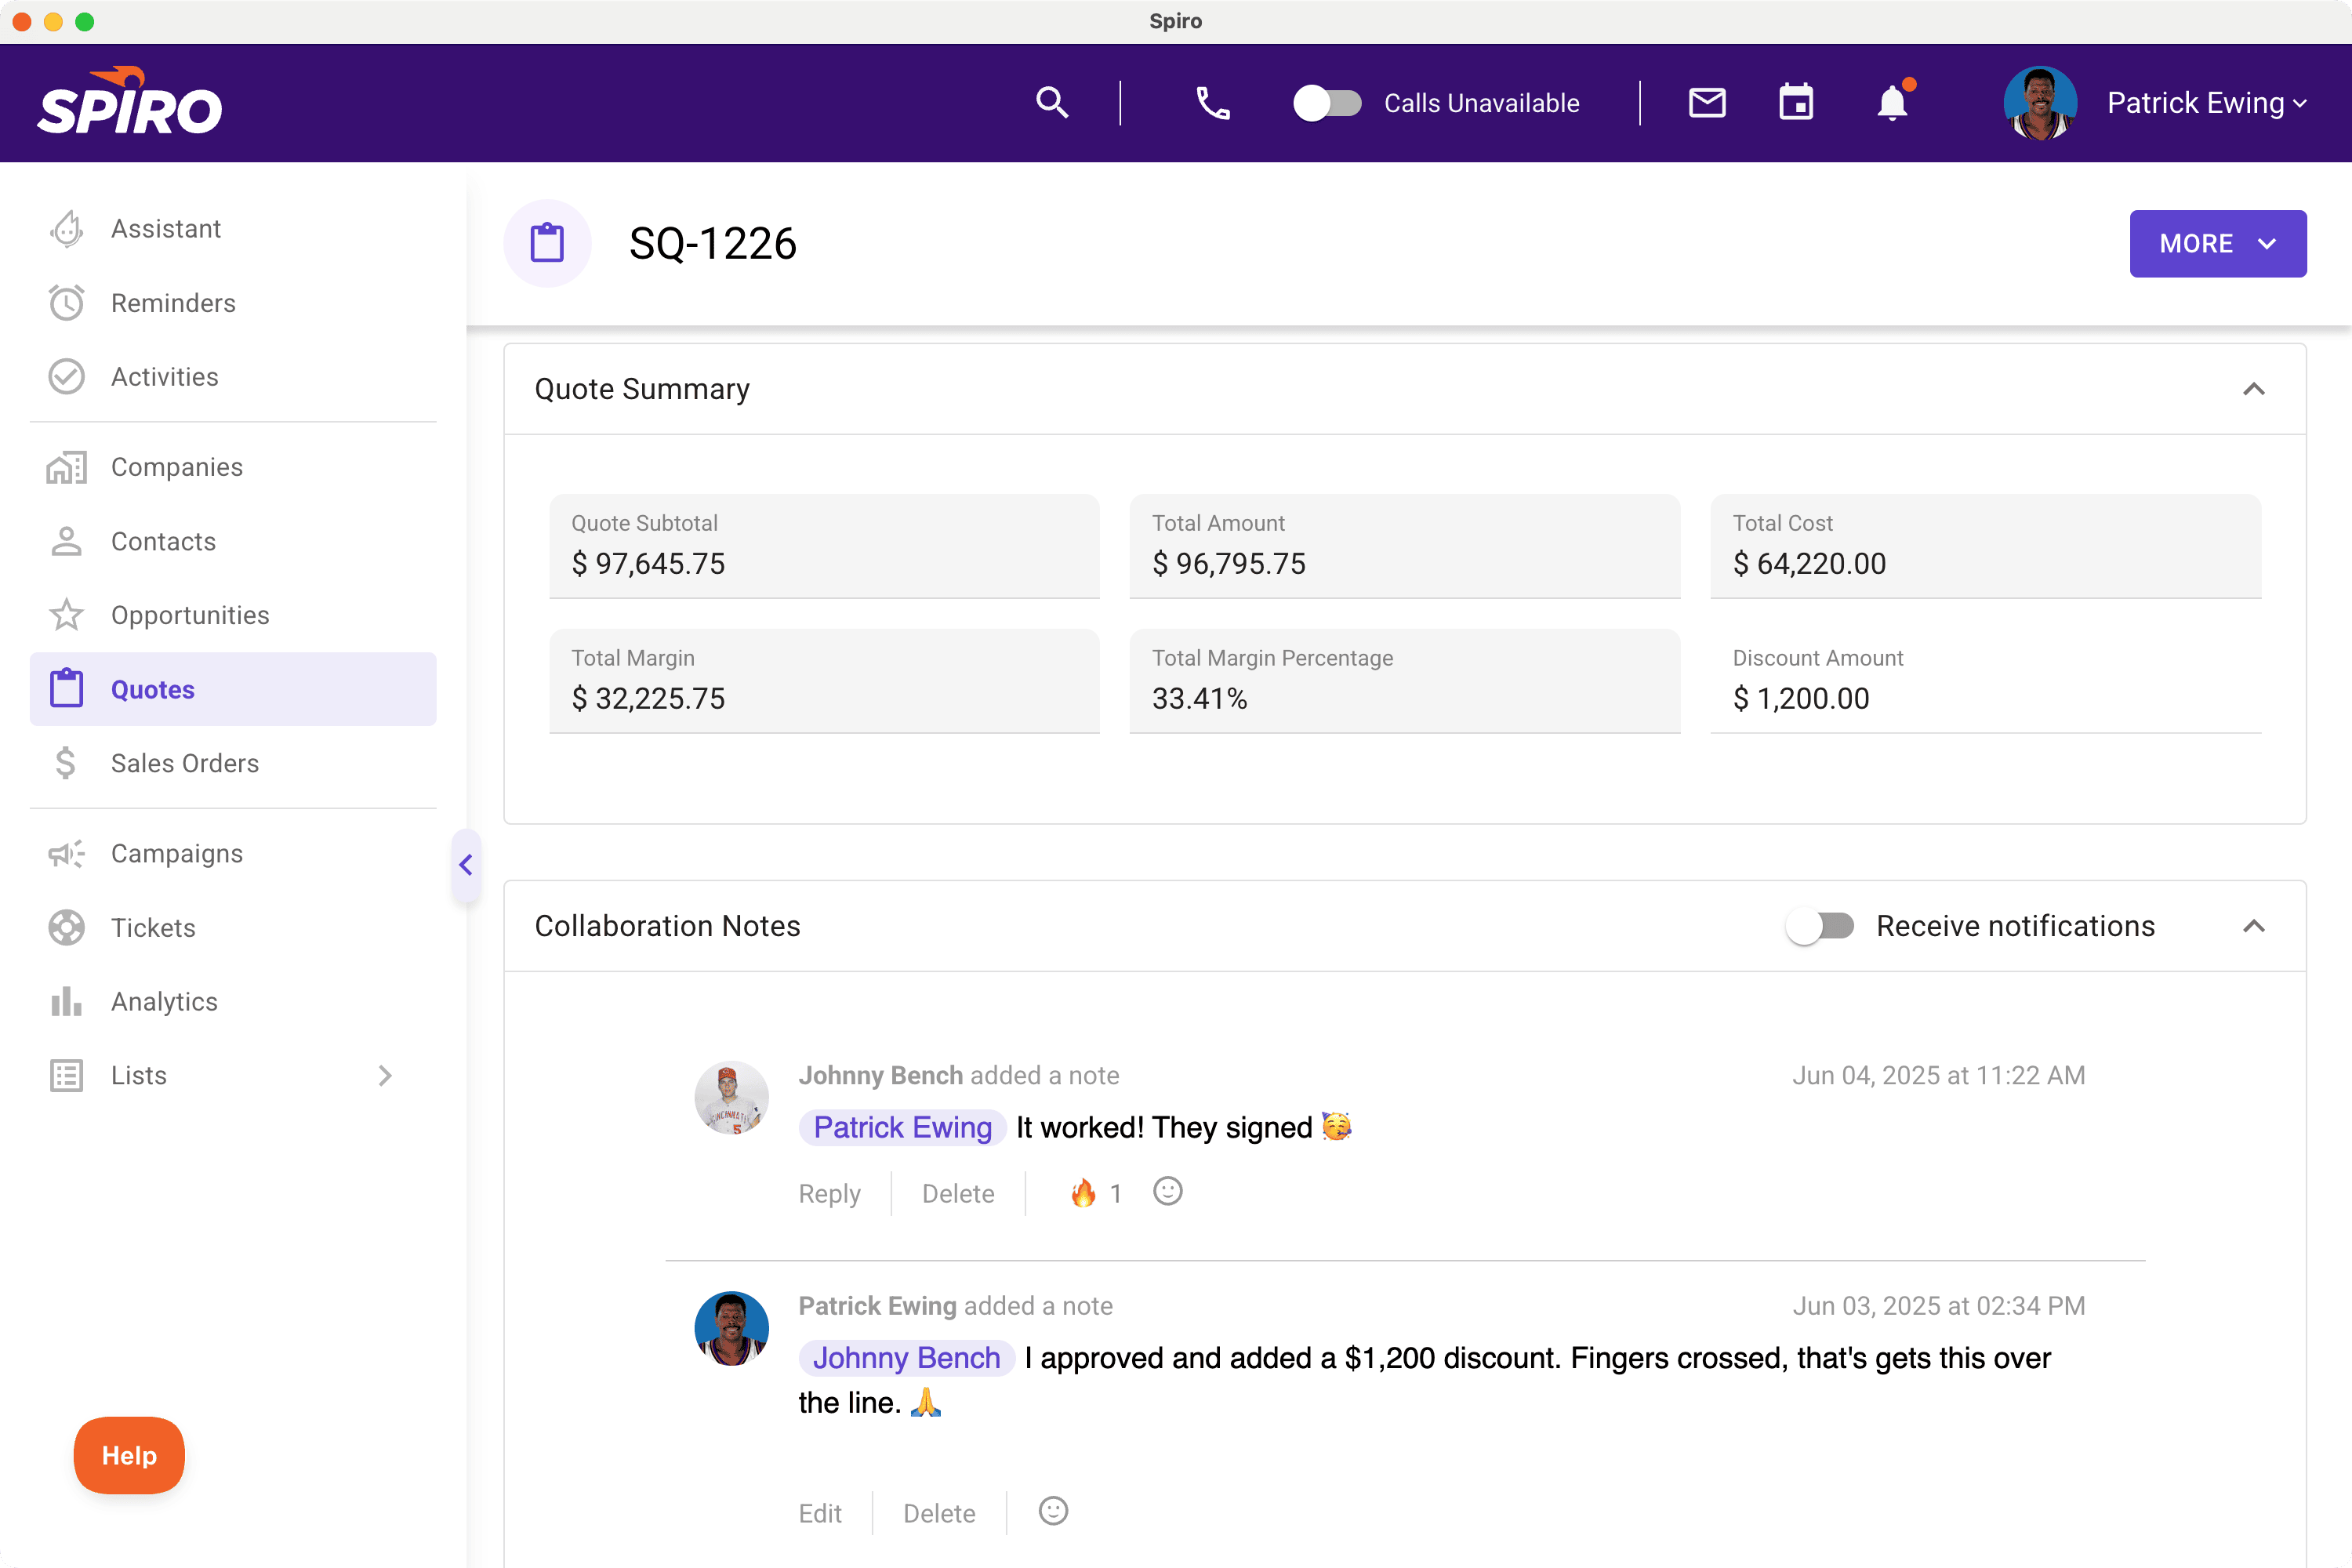
Task: Expand the Lists submenu arrow
Action: [x=385, y=1075]
